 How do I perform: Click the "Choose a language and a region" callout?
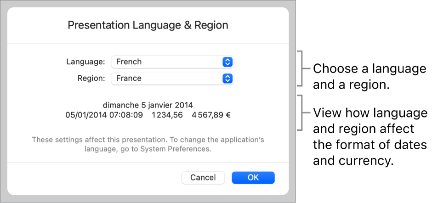point(369,76)
